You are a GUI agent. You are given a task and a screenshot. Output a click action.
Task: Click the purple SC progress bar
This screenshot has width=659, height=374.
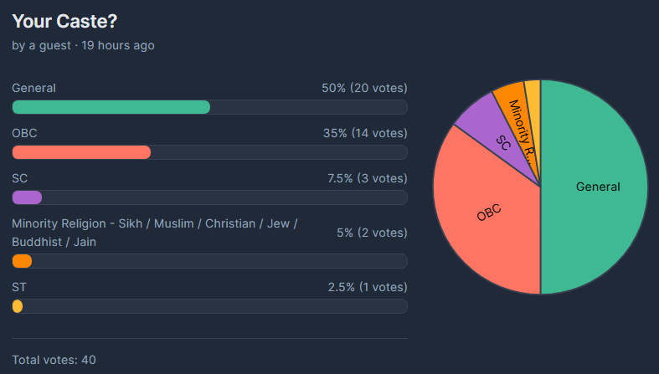click(x=27, y=197)
